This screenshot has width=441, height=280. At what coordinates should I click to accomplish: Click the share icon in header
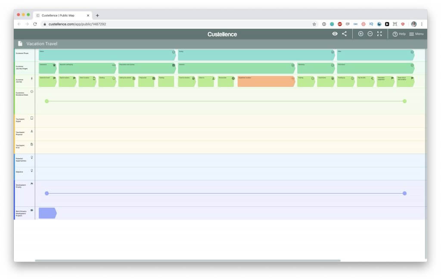pos(344,34)
